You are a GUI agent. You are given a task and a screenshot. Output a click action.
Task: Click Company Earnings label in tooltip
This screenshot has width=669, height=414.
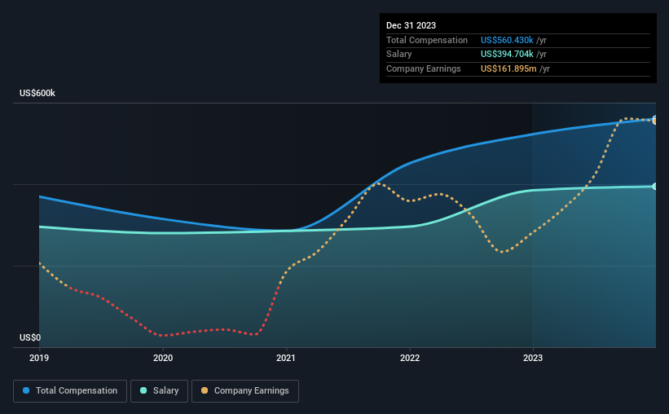pos(423,68)
